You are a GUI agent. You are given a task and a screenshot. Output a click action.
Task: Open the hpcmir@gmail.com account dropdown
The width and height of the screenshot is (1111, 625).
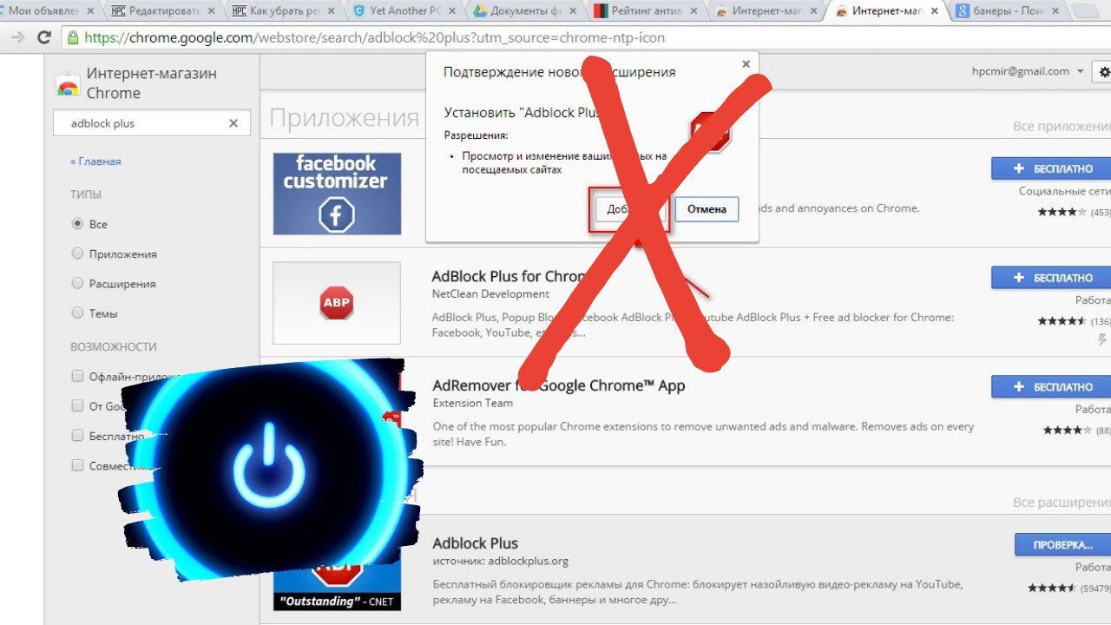pyautogui.click(x=1029, y=71)
